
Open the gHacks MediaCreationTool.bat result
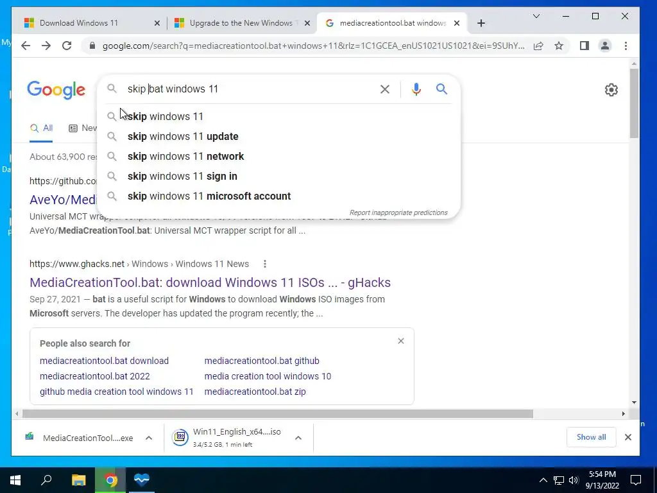point(210,282)
